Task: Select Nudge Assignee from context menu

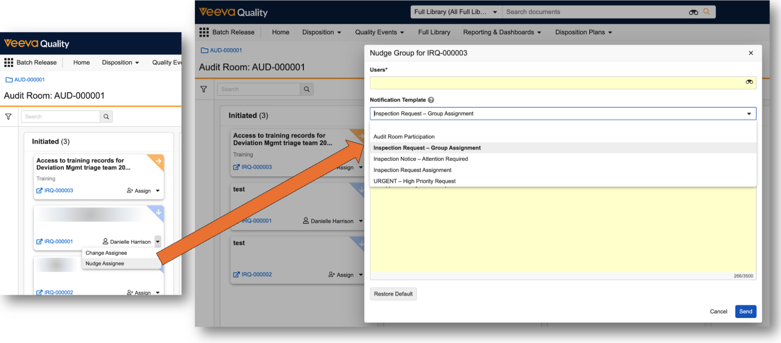Action: pos(105,264)
